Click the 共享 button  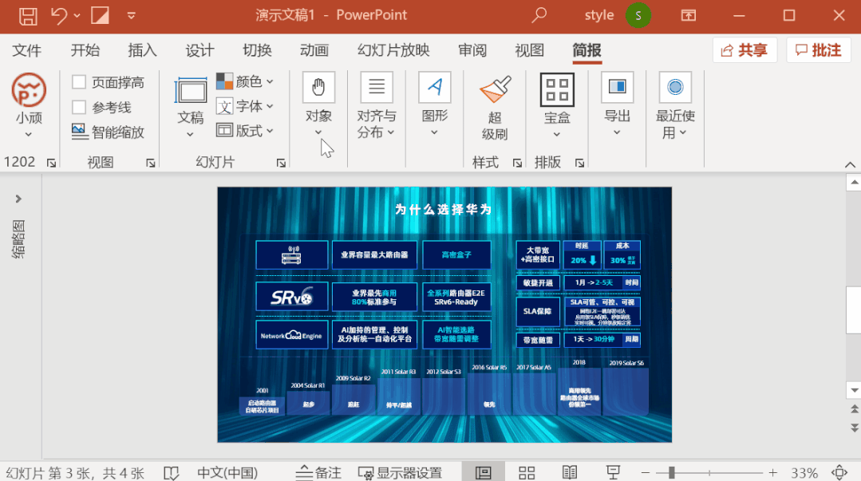[744, 50]
